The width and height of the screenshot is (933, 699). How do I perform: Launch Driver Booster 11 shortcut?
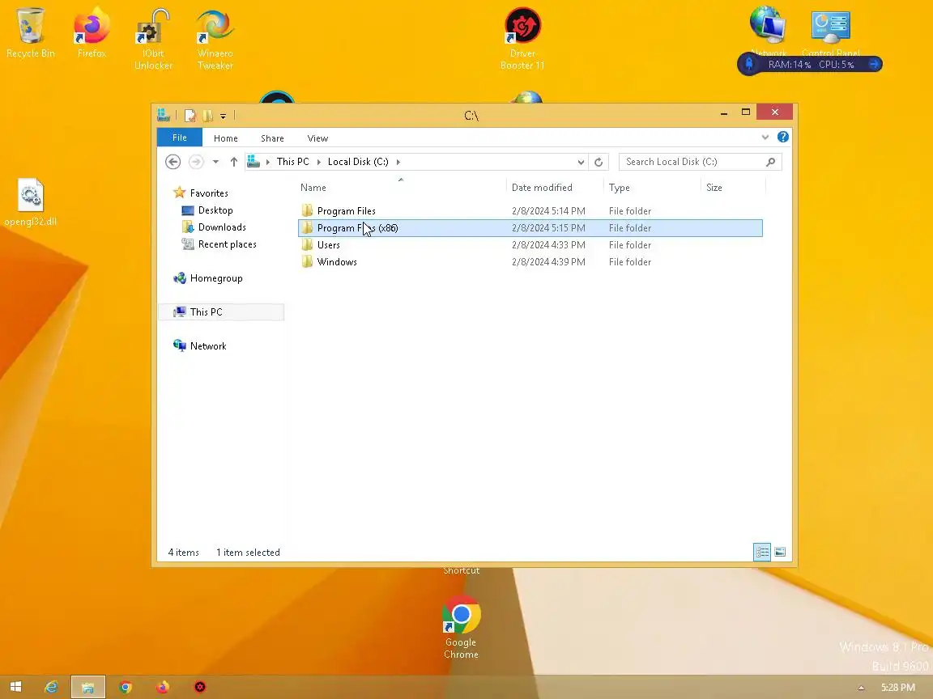522,39
